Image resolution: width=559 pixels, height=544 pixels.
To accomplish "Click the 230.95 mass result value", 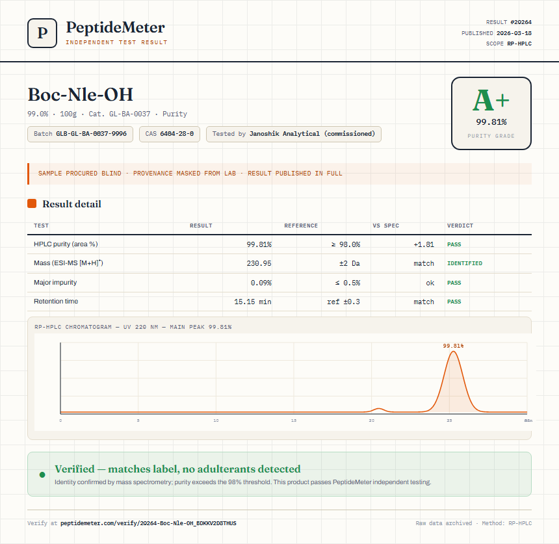I will click(x=259, y=263).
